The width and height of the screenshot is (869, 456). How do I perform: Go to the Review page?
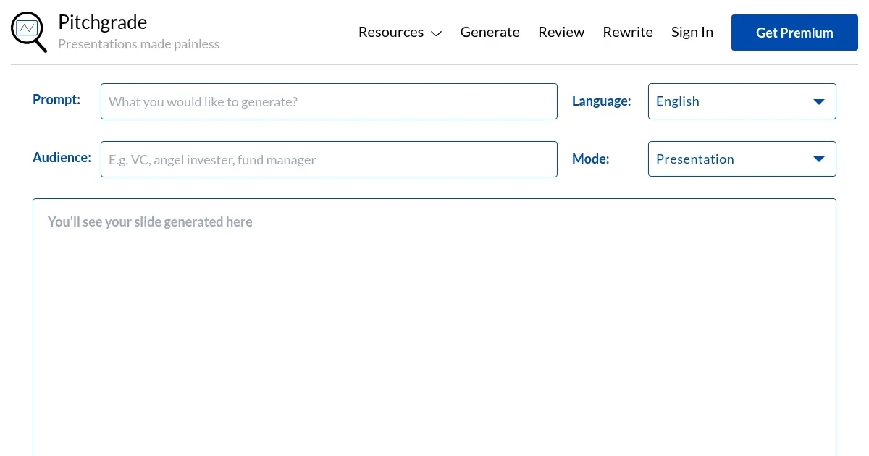point(561,32)
